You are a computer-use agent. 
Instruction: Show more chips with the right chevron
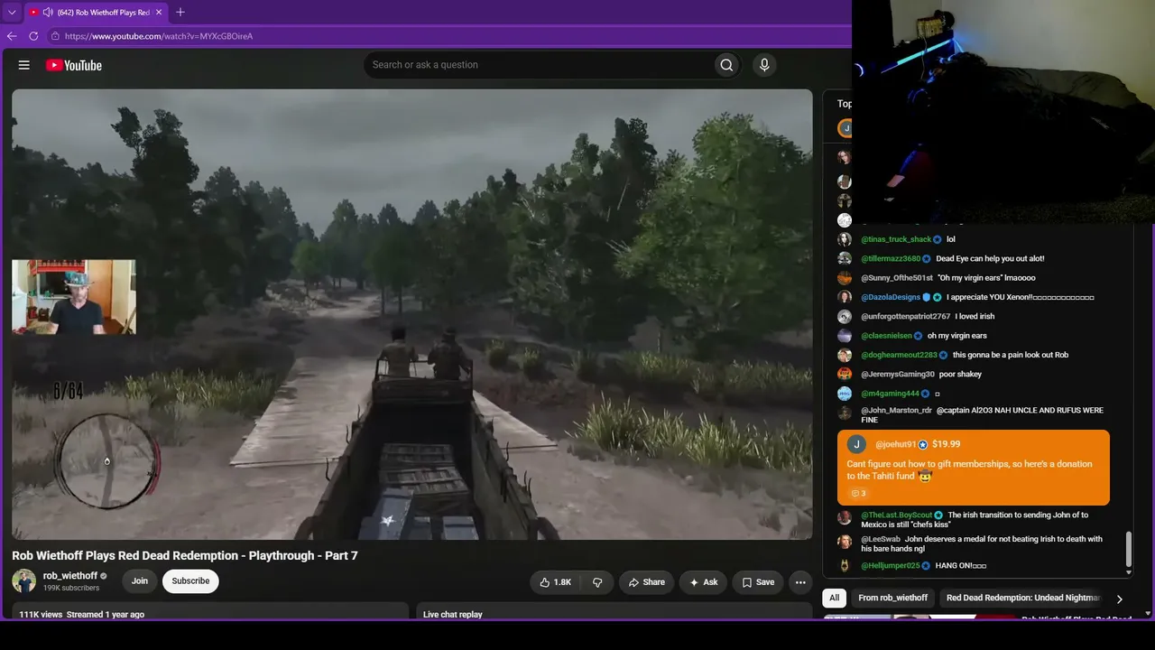point(1120,599)
